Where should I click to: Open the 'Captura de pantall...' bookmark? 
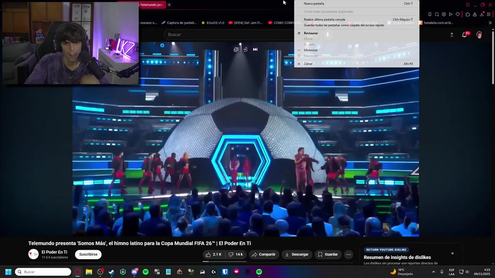coord(179,23)
